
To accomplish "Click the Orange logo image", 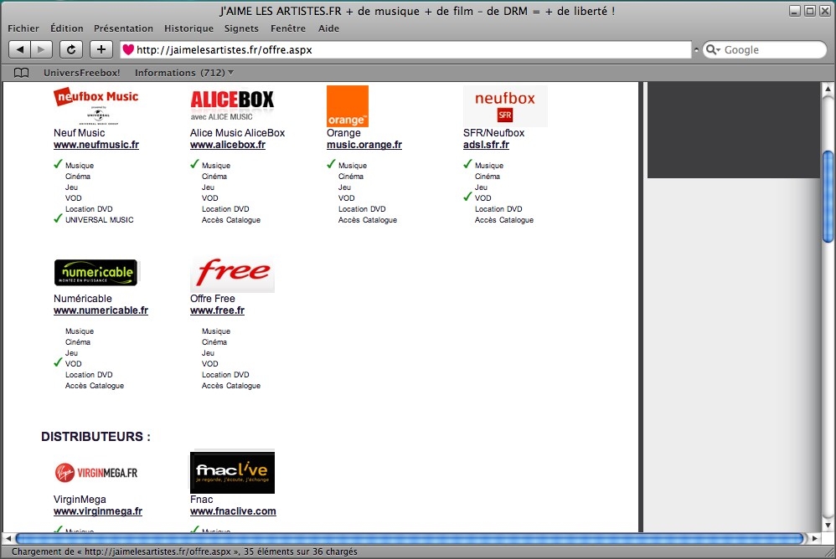I will [x=347, y=106].
